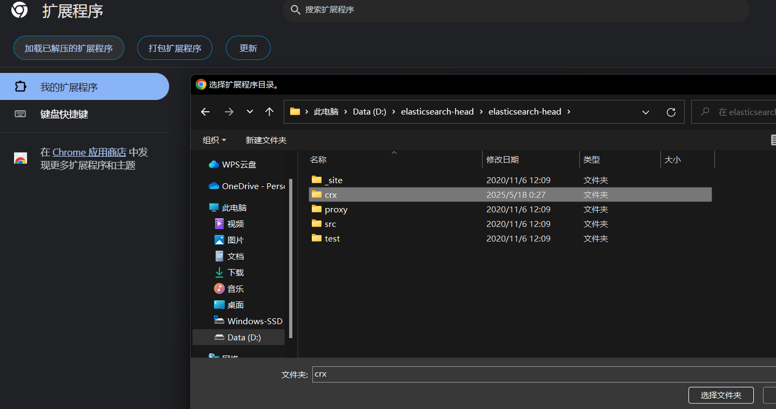Viewport: 776px width, 409px height.
Task: Select Data (D:) in navigation pane
Action: coord(238,337)
